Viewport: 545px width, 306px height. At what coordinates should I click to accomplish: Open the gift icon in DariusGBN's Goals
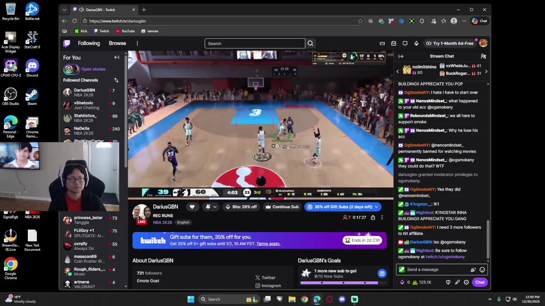coord(382,273)
